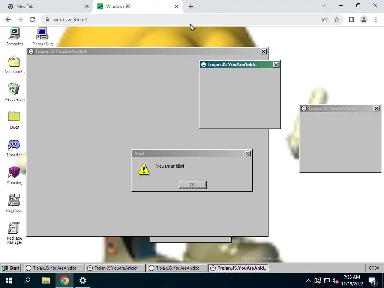The image size is (384, 288).
Task: Open the Package Manager shortcut
Action: click(x=14, y=233)
